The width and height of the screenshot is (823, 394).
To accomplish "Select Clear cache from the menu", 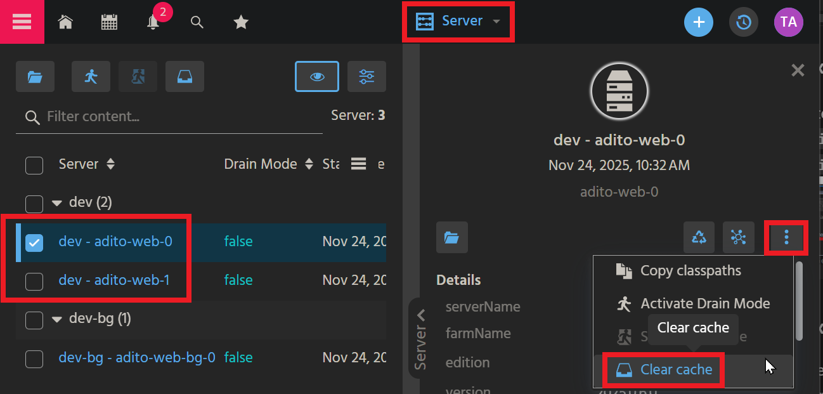I will point(676,369).
